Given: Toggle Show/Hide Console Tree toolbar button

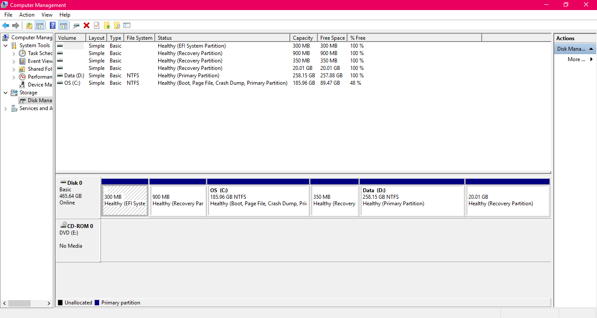Looking at the screenshot, I should (40, 25).
